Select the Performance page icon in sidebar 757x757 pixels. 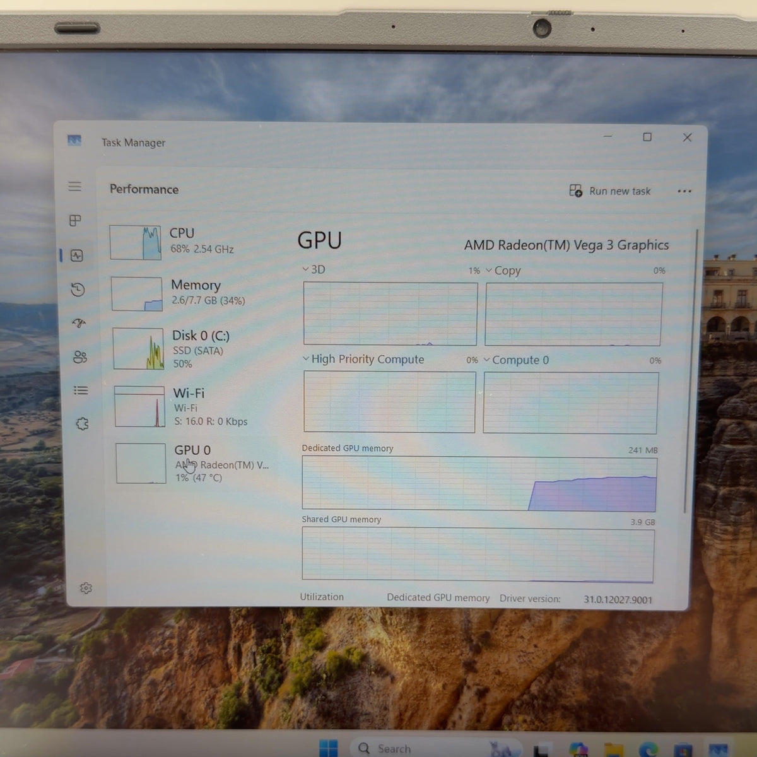(77, 255)
